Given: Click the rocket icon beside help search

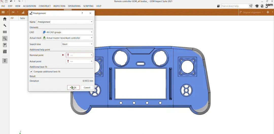Looking at the screenshot, I should pos(251,6).
